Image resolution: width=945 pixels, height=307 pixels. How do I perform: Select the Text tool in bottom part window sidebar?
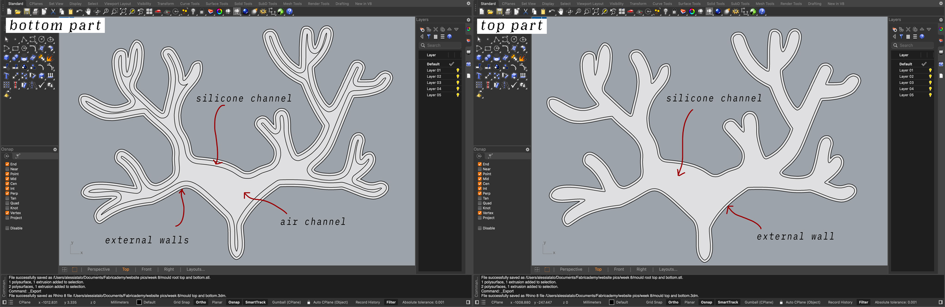click(x=6, y=76)
